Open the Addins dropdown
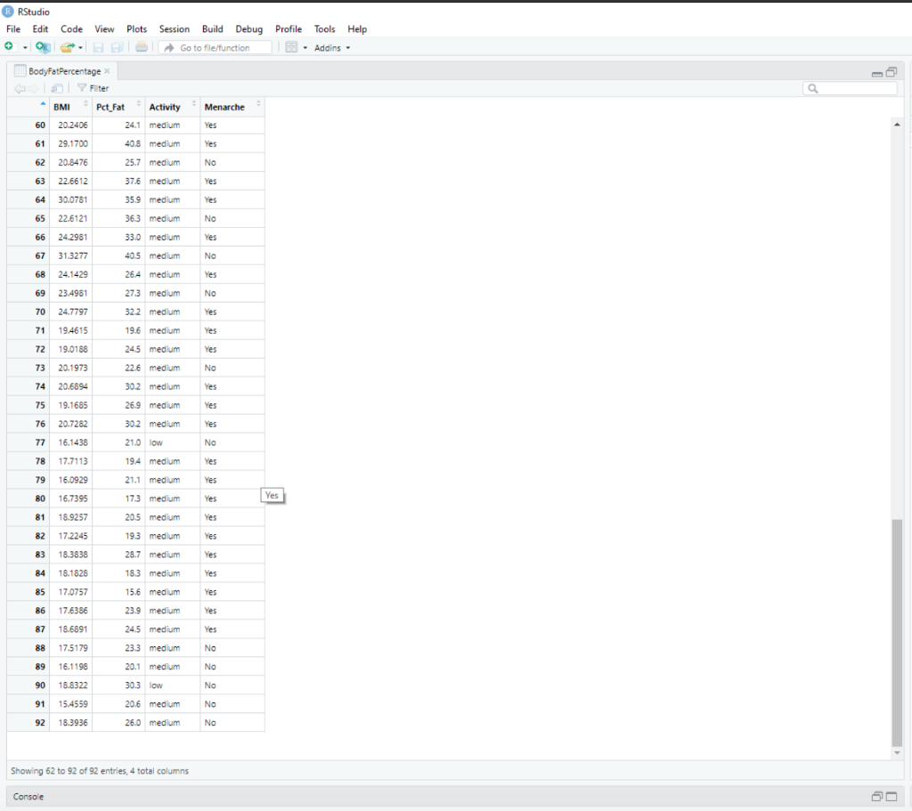This screenshot has width=912, height=811. pyautogui.click(x=330, y=47)
